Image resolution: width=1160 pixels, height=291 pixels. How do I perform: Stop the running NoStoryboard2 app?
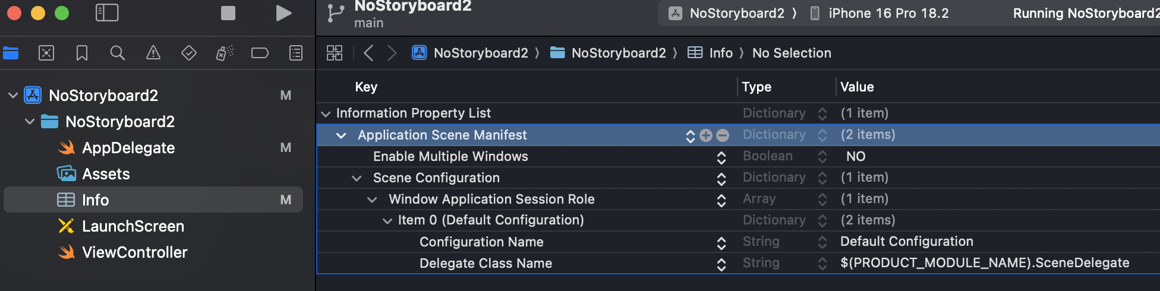click(228, 13)
